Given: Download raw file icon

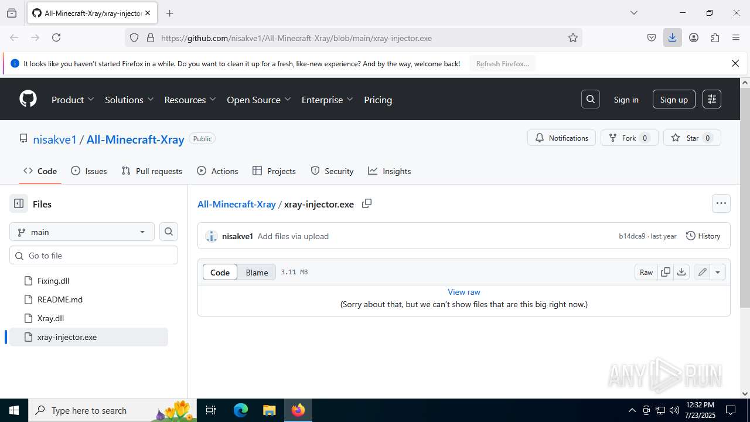Looking at the screenshot, I should pos(681,272).
